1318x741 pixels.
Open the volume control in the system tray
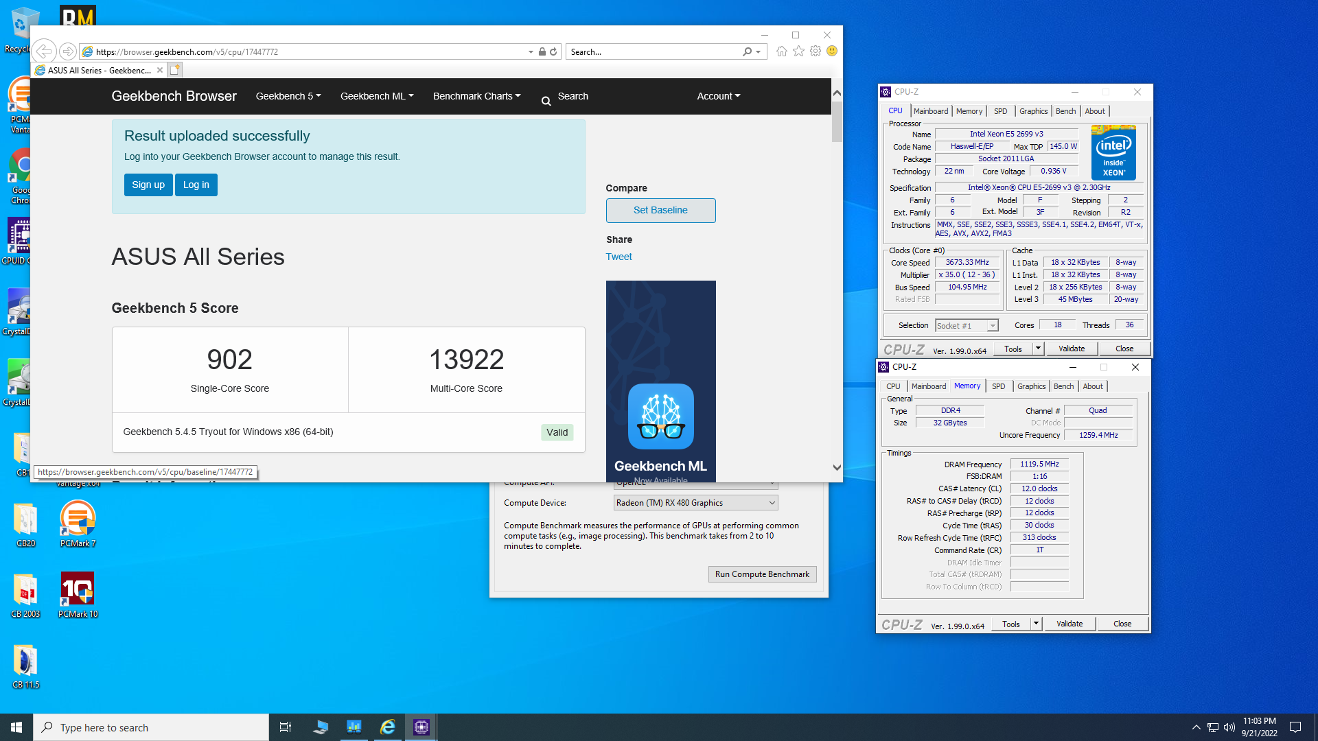[1229, 727]
